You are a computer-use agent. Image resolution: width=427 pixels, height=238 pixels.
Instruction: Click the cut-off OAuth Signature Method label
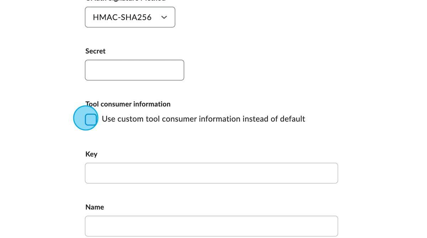125,1
